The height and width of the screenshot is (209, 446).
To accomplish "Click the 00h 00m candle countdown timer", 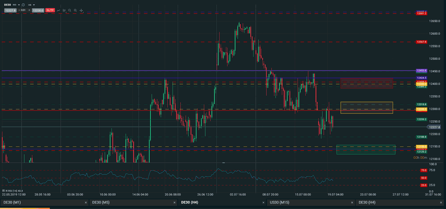I will point(420,158).
